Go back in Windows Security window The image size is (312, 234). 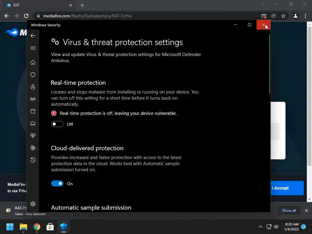pos(33,36)
